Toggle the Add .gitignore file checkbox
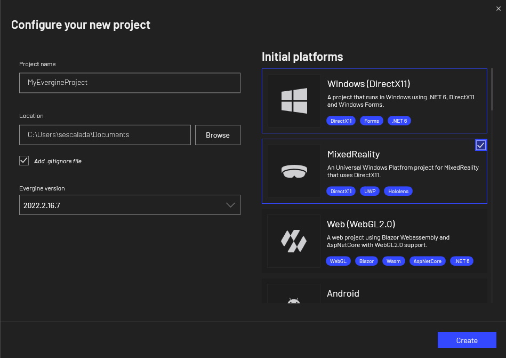The image size is (506, 358). (x=23, y=161)
